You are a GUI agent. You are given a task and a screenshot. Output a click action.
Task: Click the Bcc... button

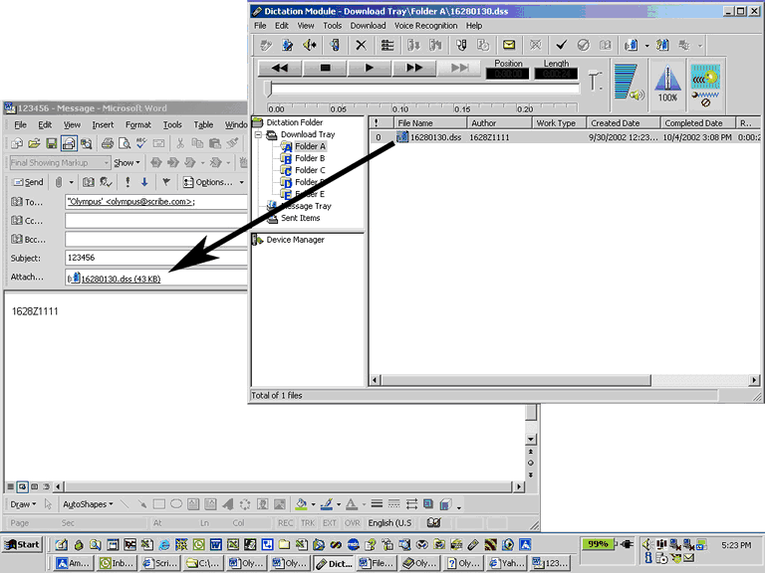(28, 239)
